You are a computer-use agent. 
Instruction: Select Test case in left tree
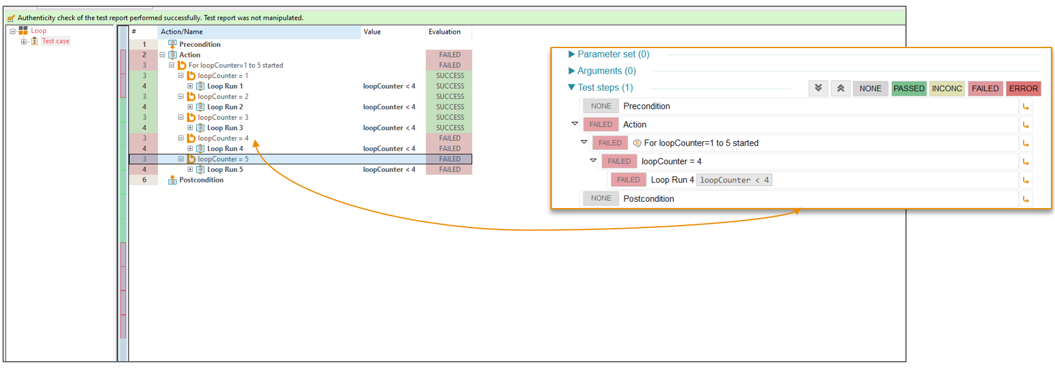[55, 41]
